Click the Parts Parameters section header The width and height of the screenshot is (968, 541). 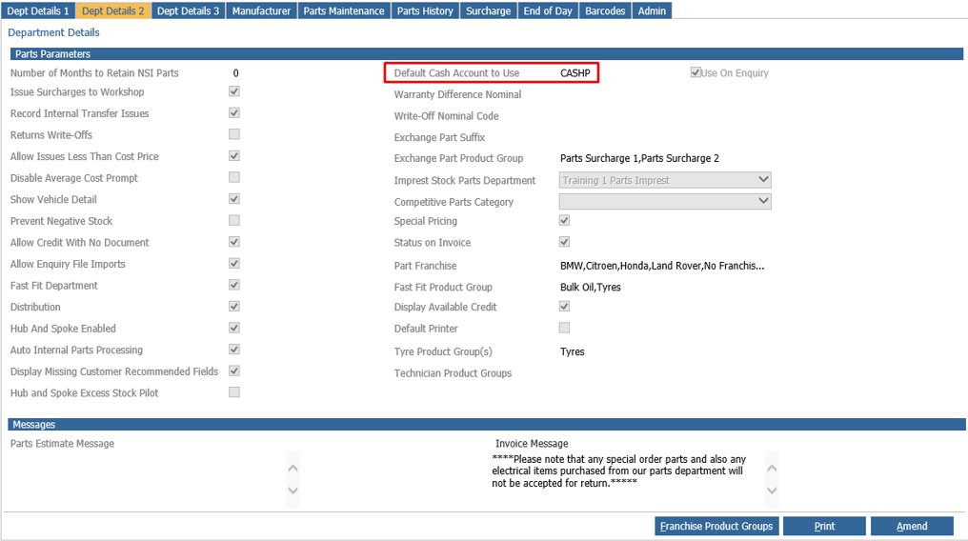pos(487,53)
